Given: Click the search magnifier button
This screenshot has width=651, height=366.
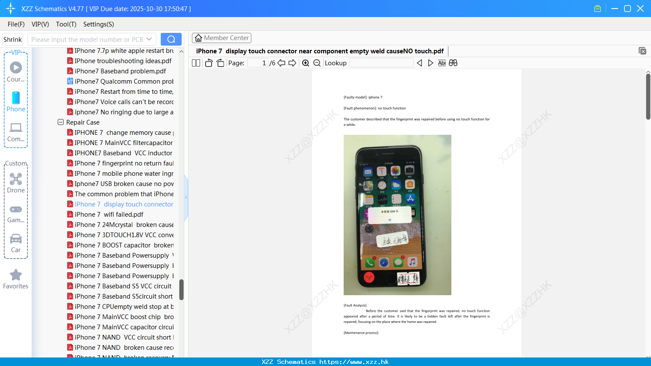Looking at the screenshot, I should [x=171, y=39].
